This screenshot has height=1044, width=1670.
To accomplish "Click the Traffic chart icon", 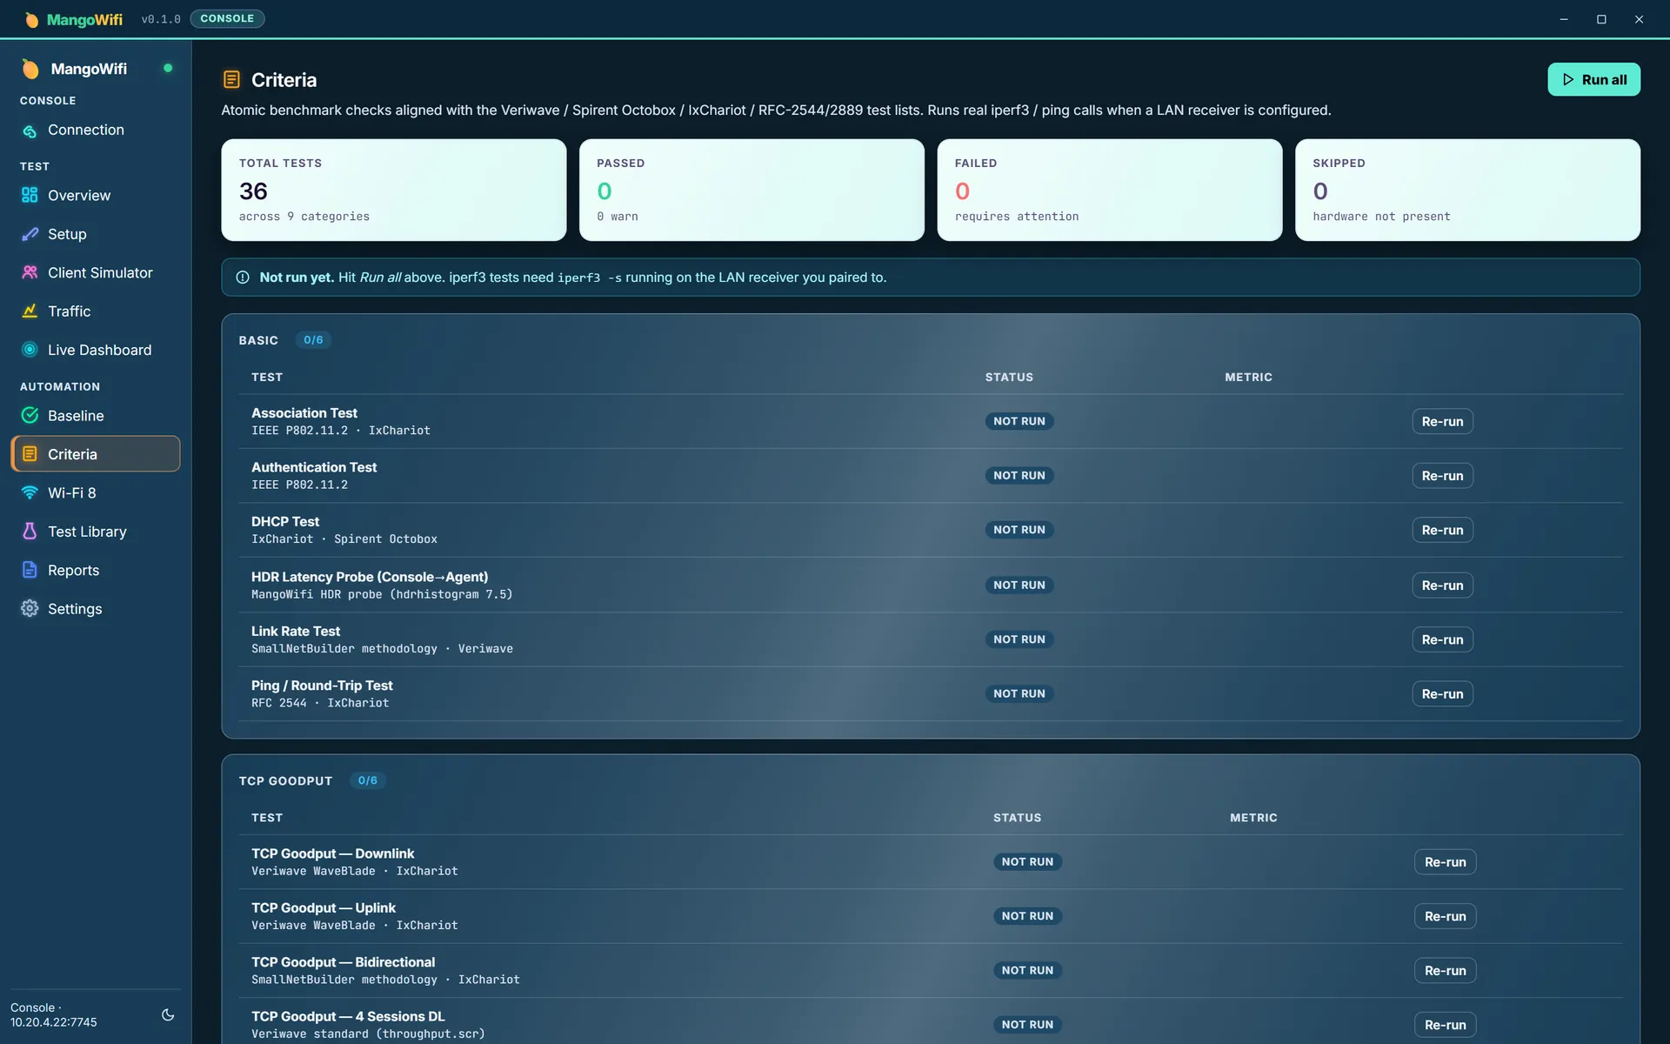I will click(x=30, y=311).
